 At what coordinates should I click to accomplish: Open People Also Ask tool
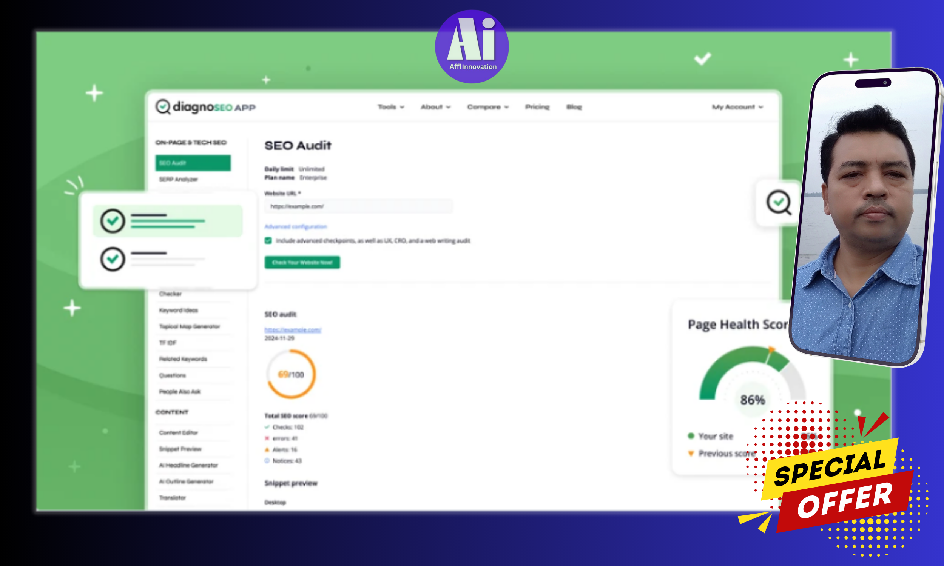tap(179, 392)
